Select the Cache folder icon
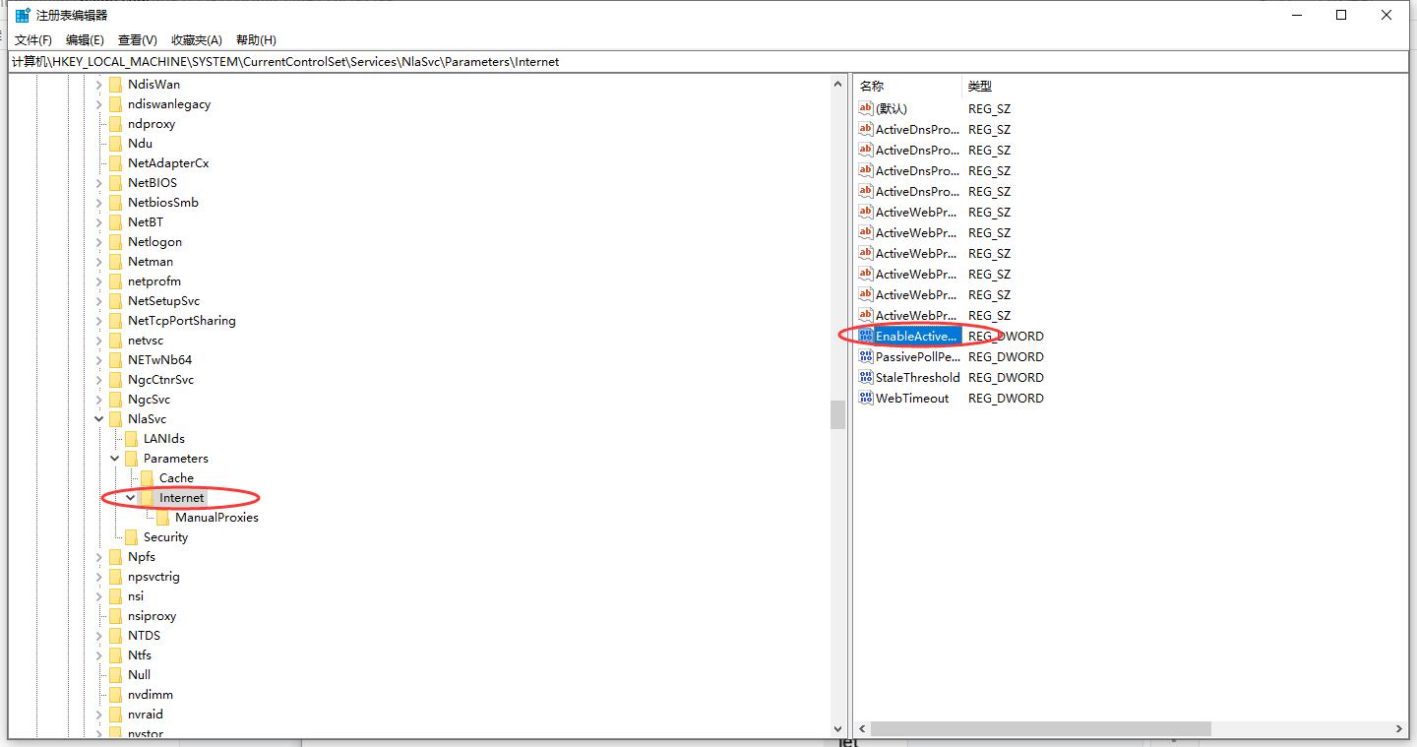 [148, 478]
